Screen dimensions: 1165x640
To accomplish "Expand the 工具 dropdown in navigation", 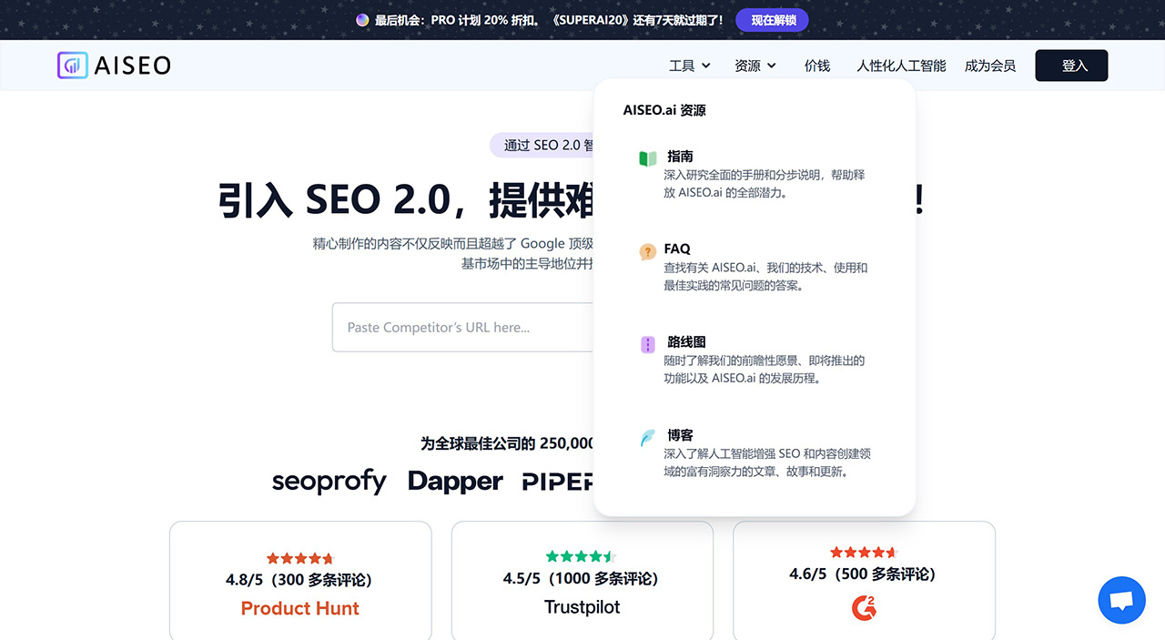I will coord(688,65).
